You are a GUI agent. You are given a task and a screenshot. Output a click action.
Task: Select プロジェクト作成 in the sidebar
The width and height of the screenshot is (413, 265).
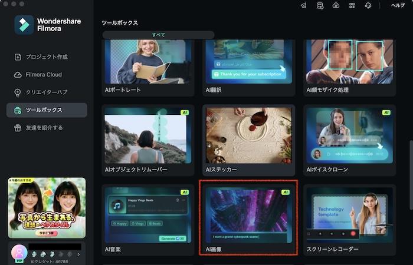point(47,57)
